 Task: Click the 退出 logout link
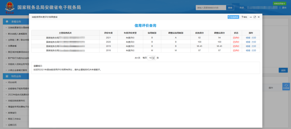click(x=284, y=8)
